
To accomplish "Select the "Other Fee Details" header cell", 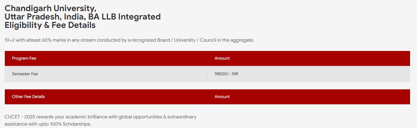I will click(x=29, y=97).
